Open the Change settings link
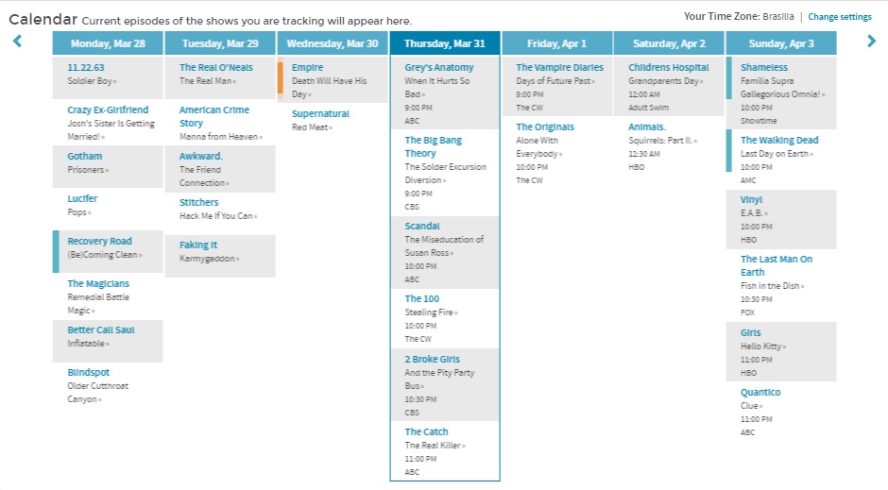This screenshot has width=888, height=490. (x=839, y=17)
